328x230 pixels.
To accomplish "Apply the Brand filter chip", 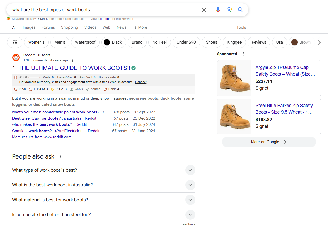I will [137, 42].
